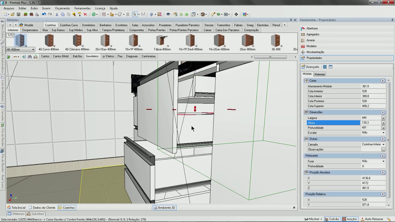Click the four-arrow move icon in toolbar
This screenshot has height=222, width=395.
pyautogui.click(x=236, y=14)
